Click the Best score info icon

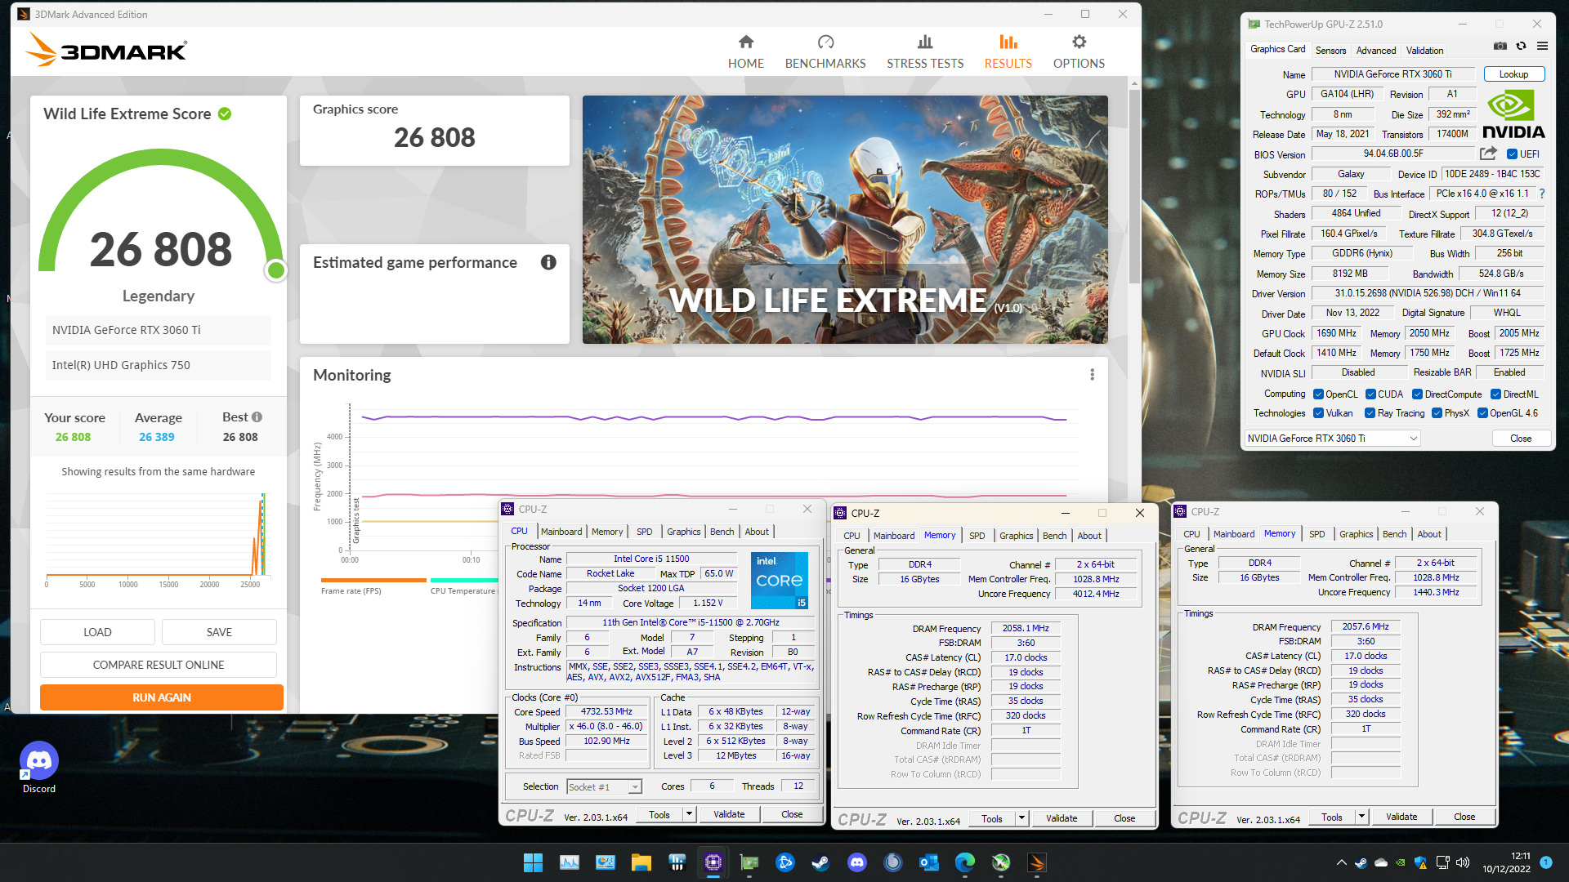257,416
